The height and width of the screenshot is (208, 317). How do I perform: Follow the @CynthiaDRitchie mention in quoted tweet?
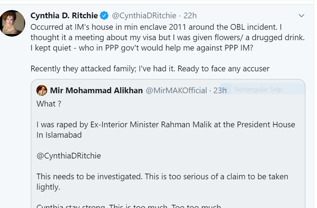[x=68, y=156]
